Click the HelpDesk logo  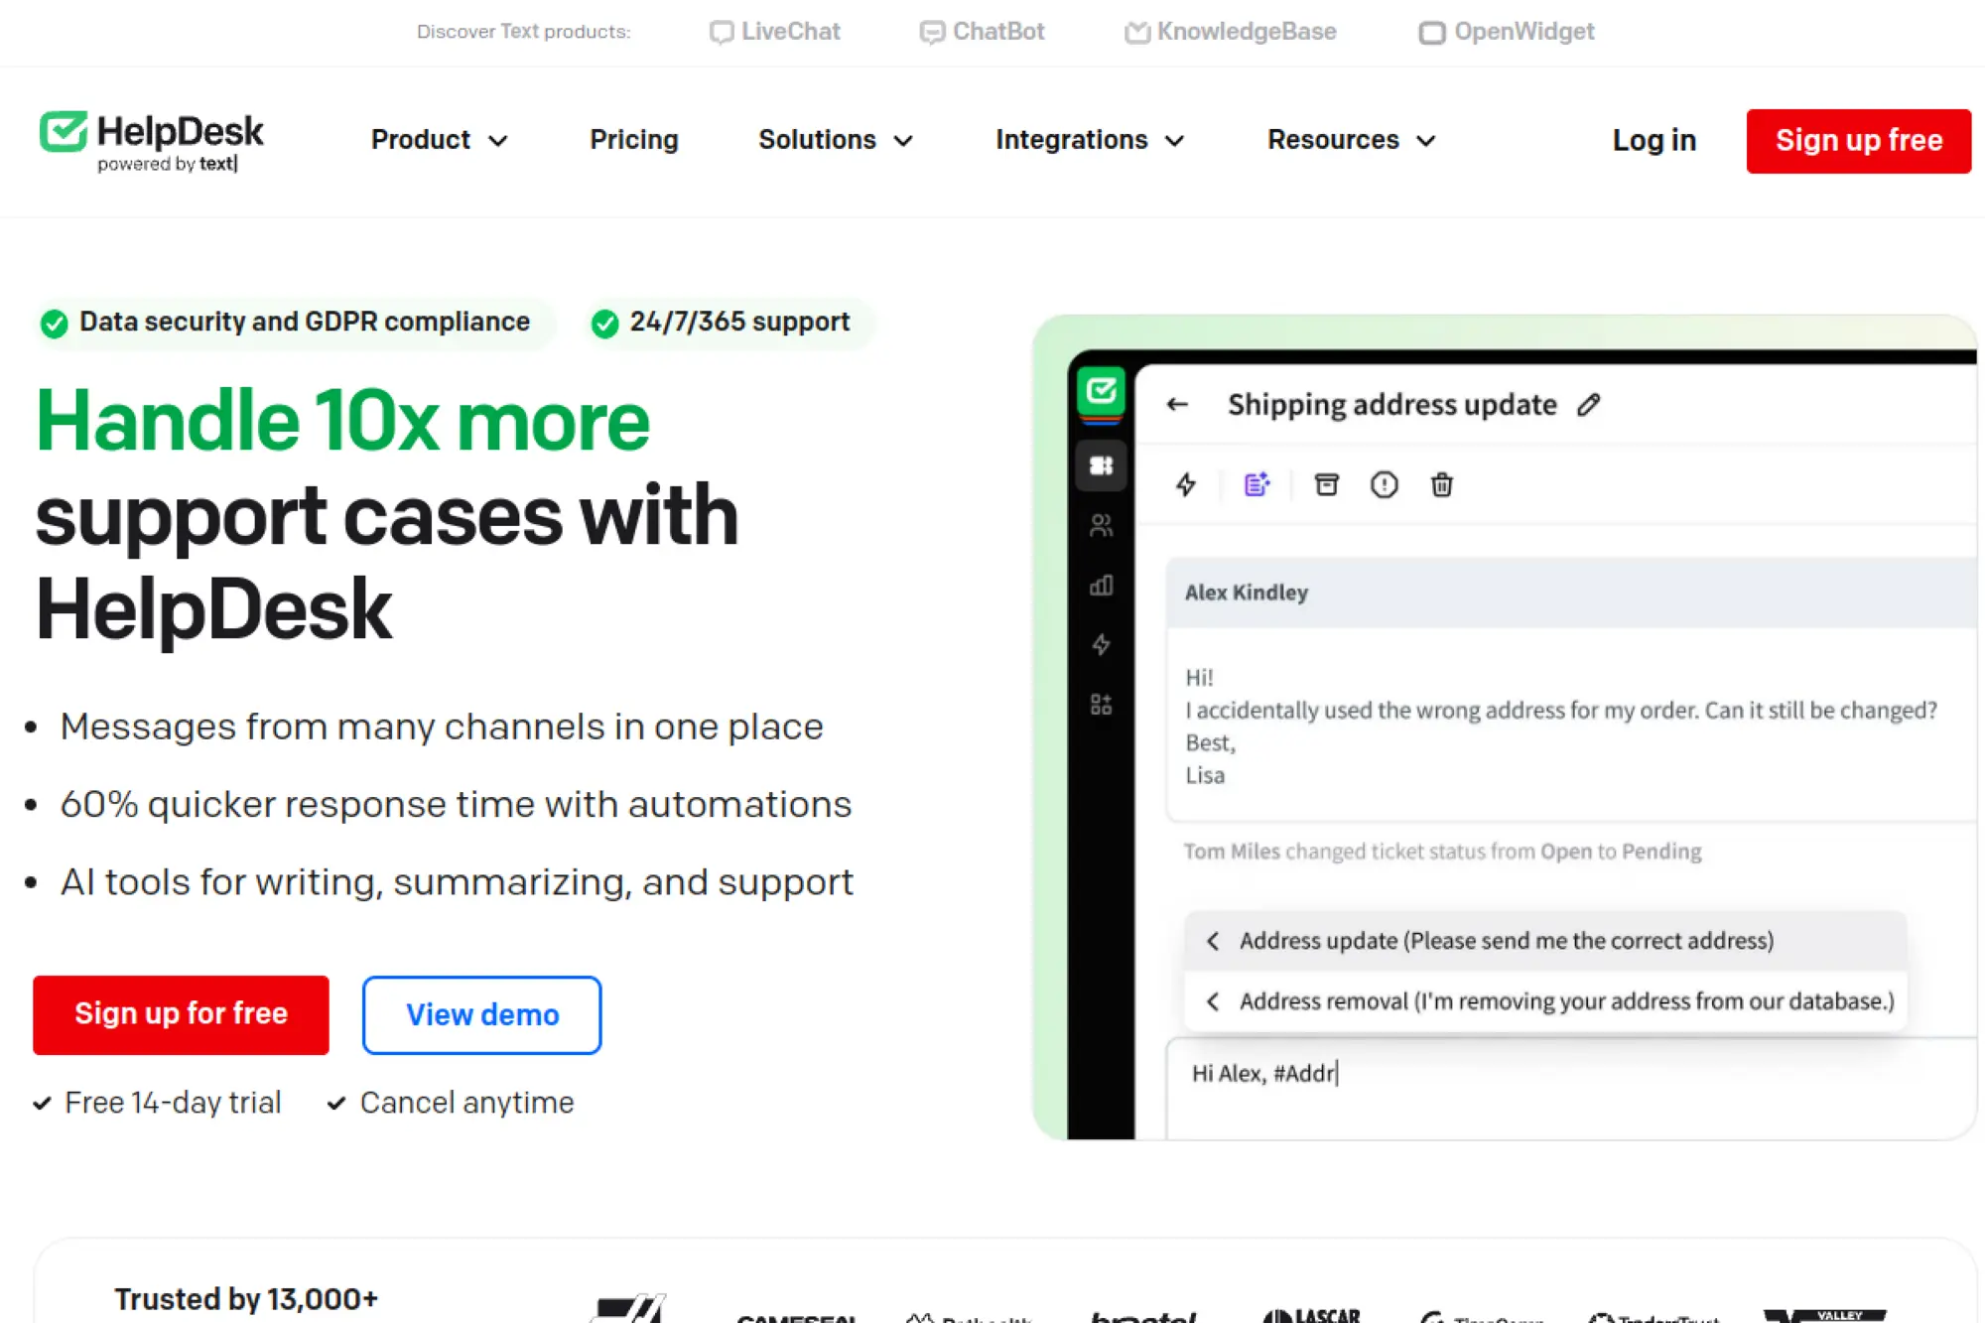coord(152,141)
